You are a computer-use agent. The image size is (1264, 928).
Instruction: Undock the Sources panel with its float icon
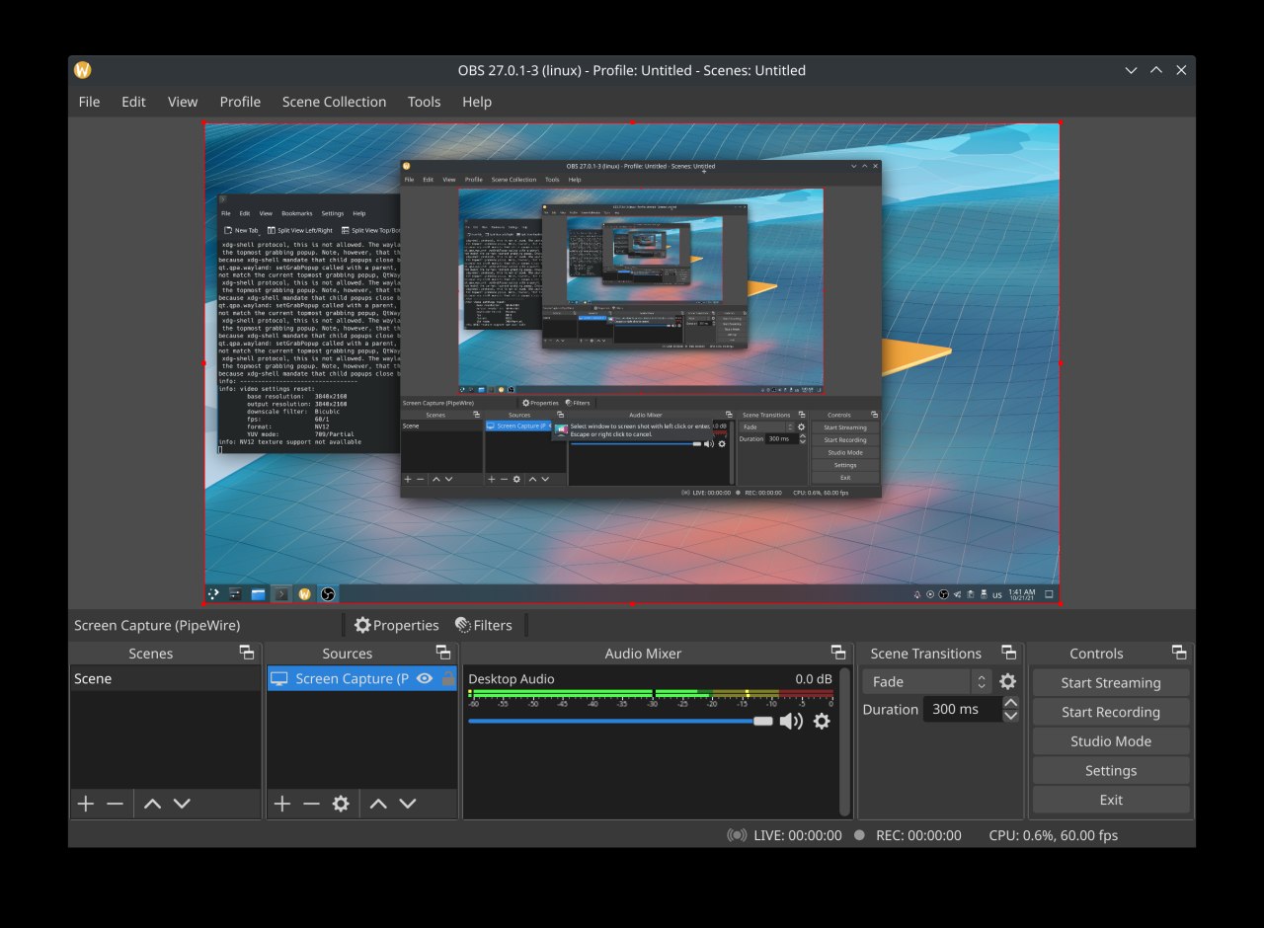point(443,653)
